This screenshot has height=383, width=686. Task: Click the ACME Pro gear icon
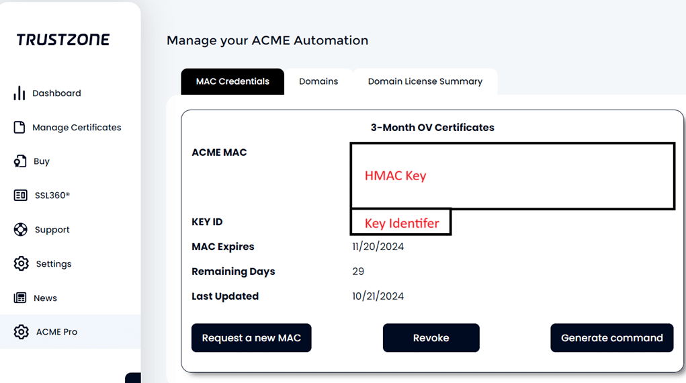[x=21, y=332]
